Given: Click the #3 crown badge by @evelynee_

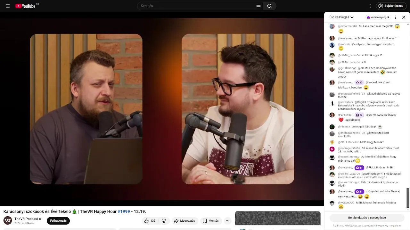Looking at the screenshot, I should pos(359,82).
